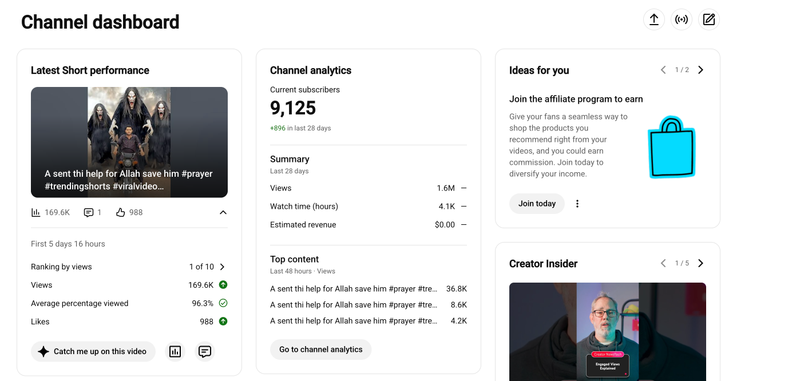The image size is (804, 381).
Task: Click Go to channel analytics button
Action: (x=321, y=350)
